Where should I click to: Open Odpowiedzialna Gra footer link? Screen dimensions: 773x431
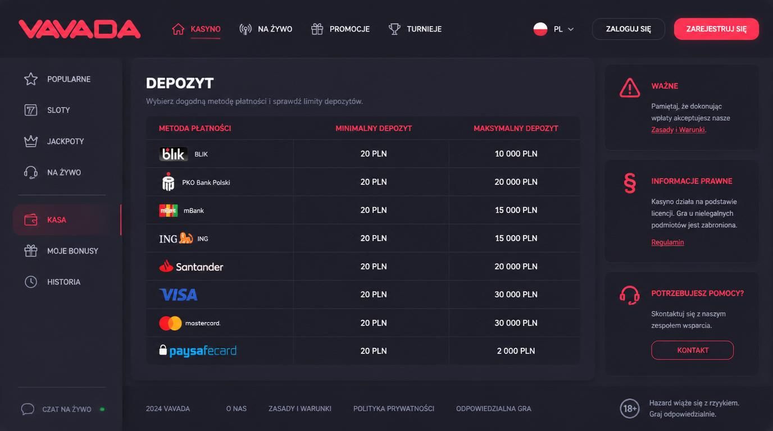[x=494, y=409]
